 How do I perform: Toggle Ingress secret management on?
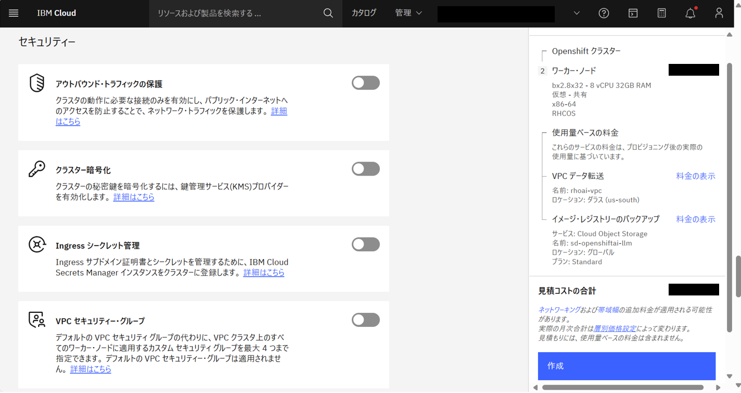tap(366, 244)
